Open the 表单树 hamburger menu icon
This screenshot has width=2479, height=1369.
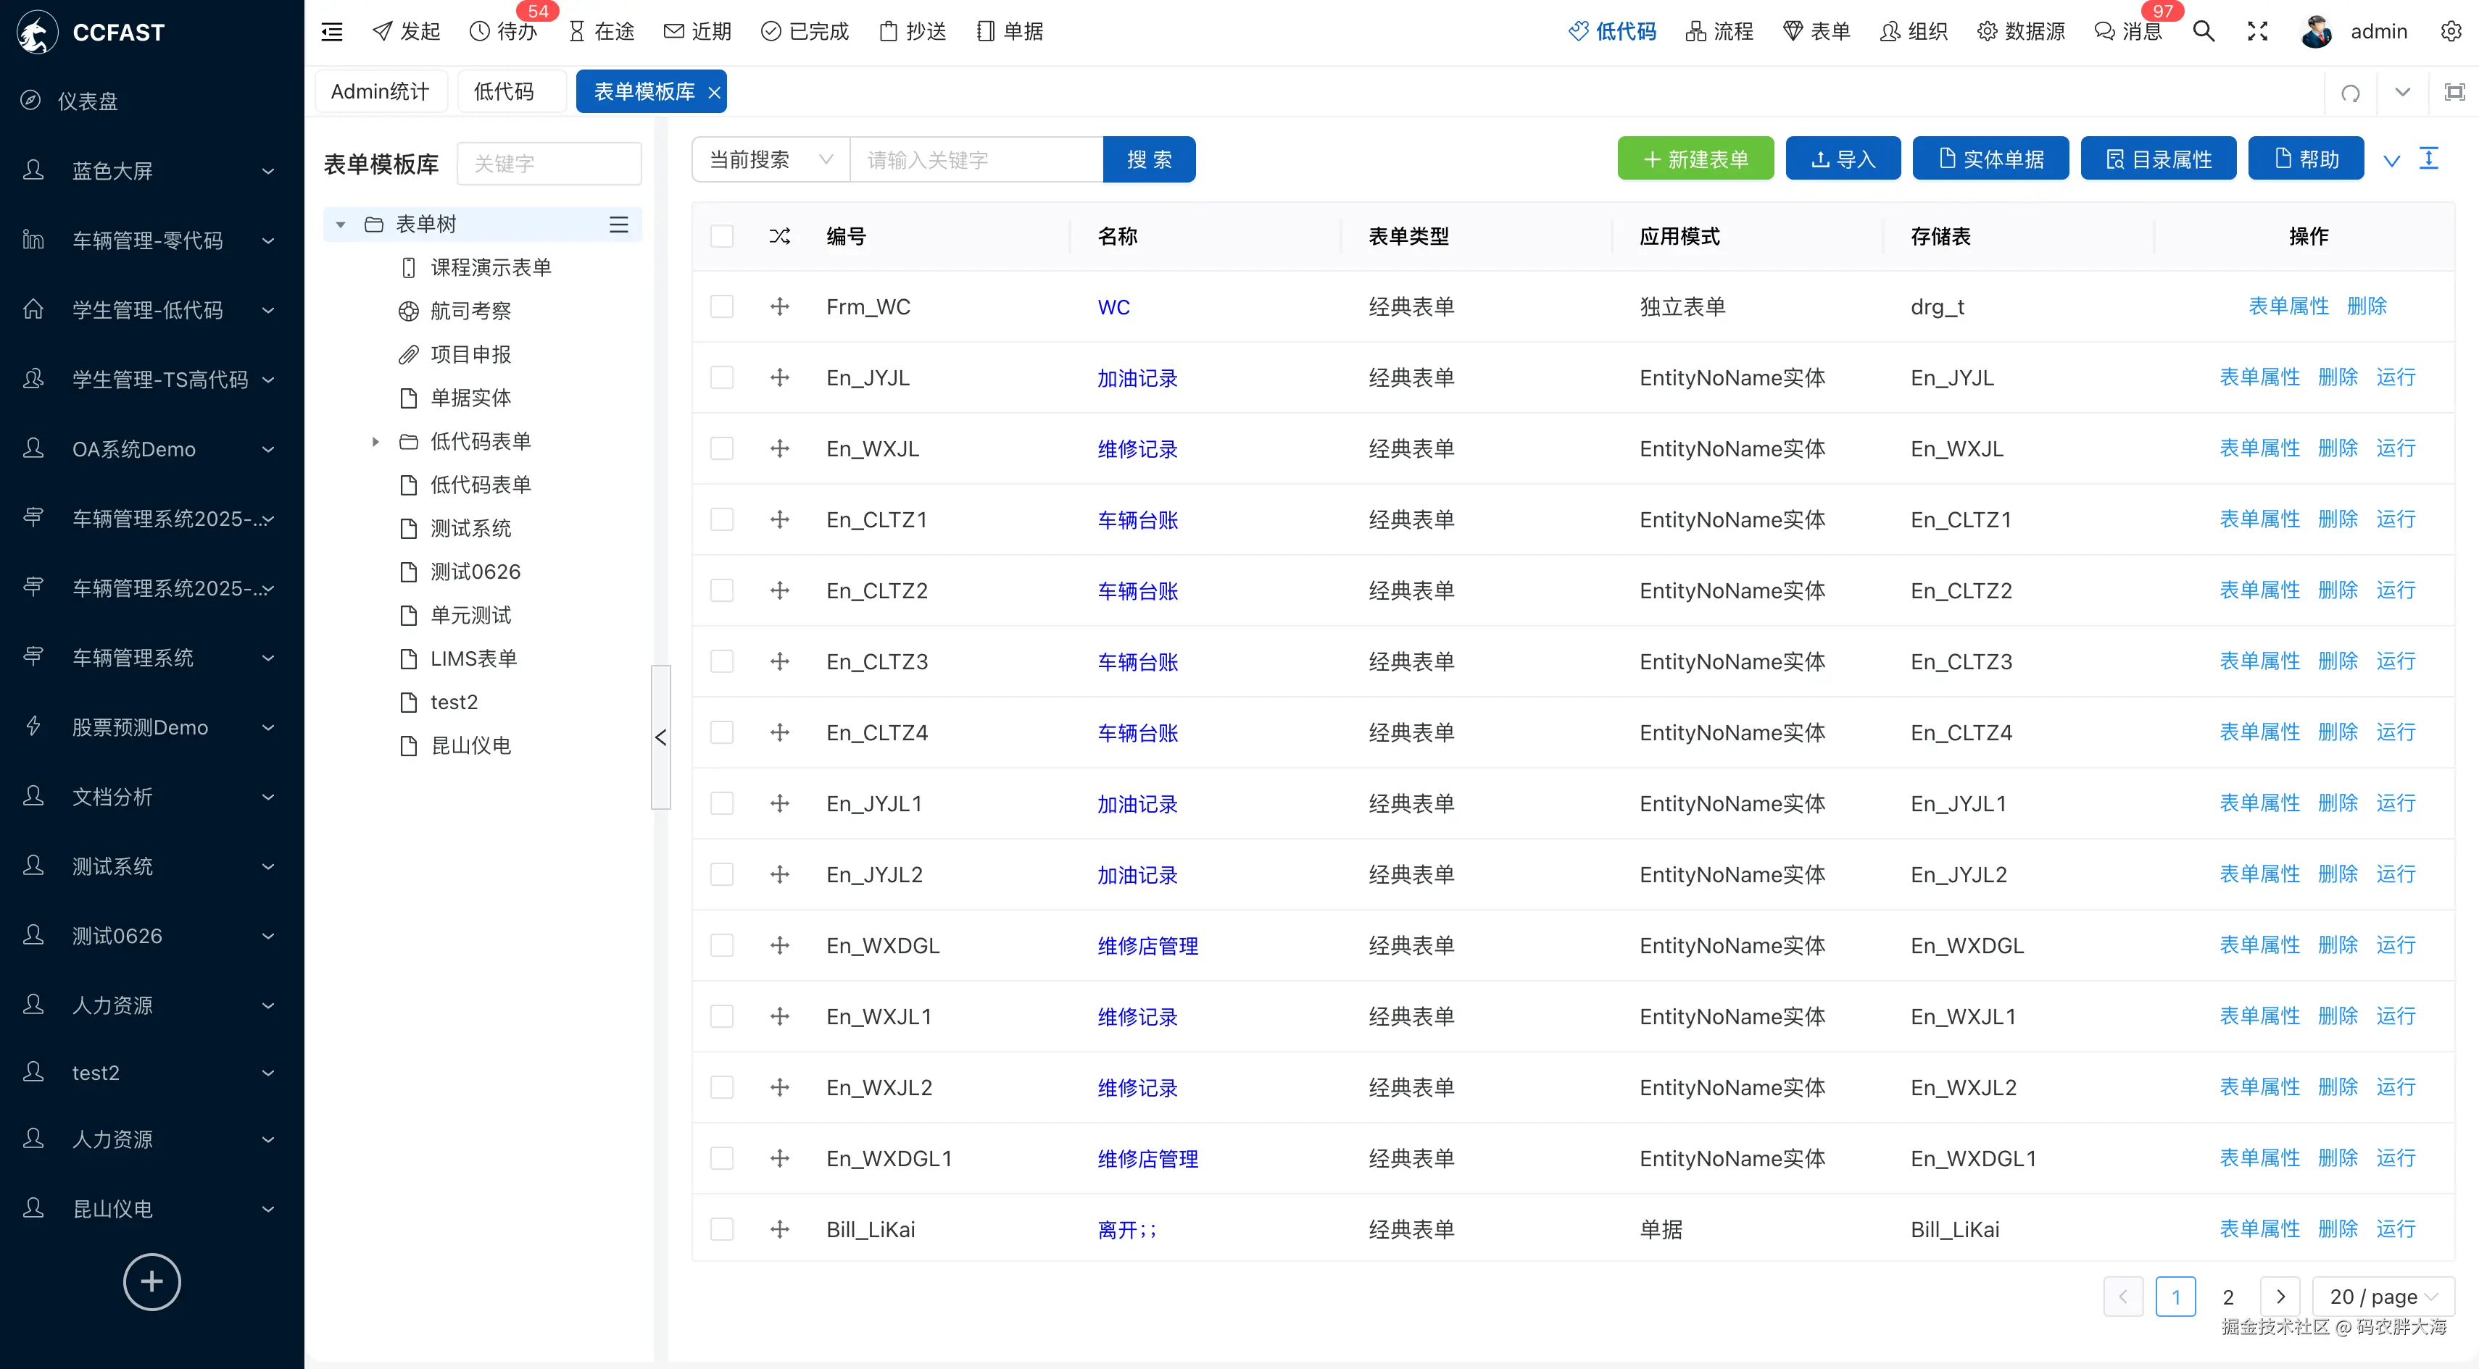[x=619, y=224]
